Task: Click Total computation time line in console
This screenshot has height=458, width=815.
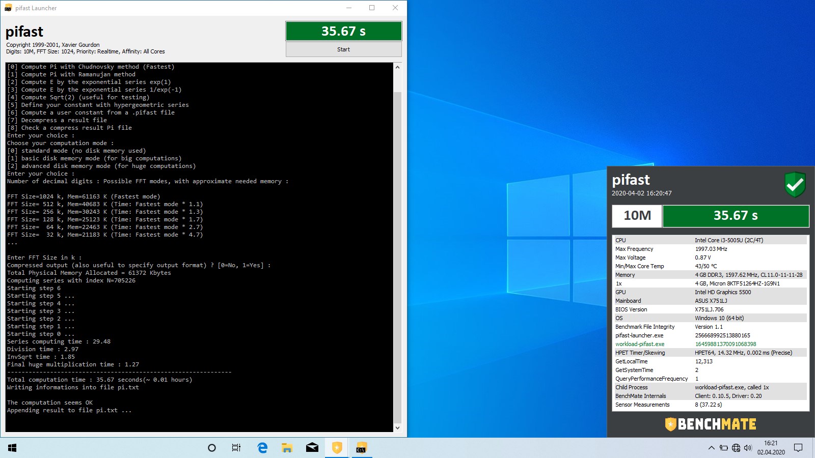Action: pos(99,380)
